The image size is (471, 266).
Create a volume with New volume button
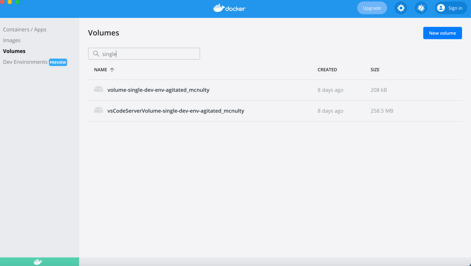click(x=442, y=33)
